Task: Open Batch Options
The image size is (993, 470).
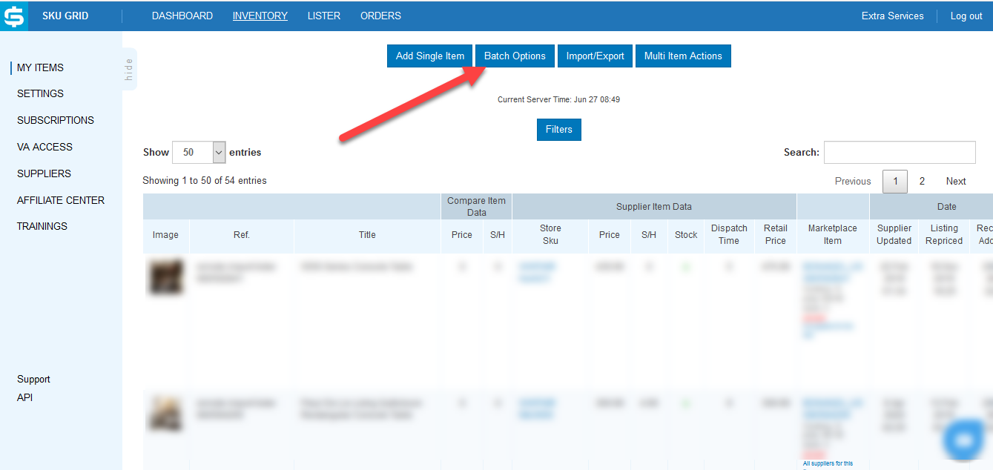Action: (515, 56)
